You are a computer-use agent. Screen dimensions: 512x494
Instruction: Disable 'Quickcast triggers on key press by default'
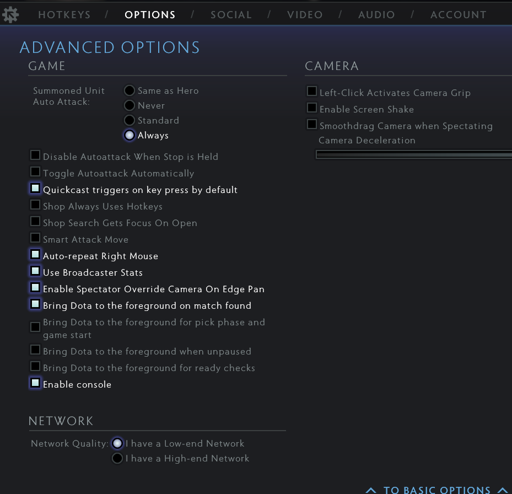click(35, 188)
